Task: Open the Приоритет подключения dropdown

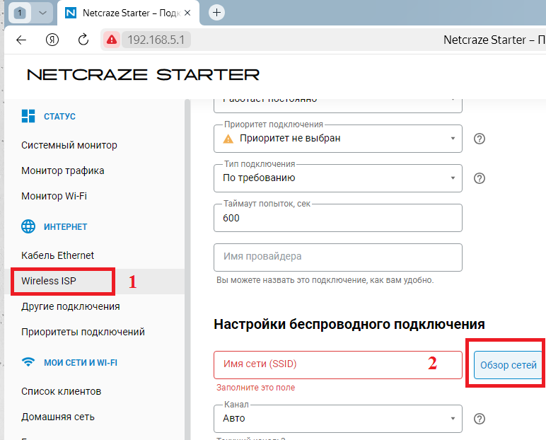Action: [338, 139]
